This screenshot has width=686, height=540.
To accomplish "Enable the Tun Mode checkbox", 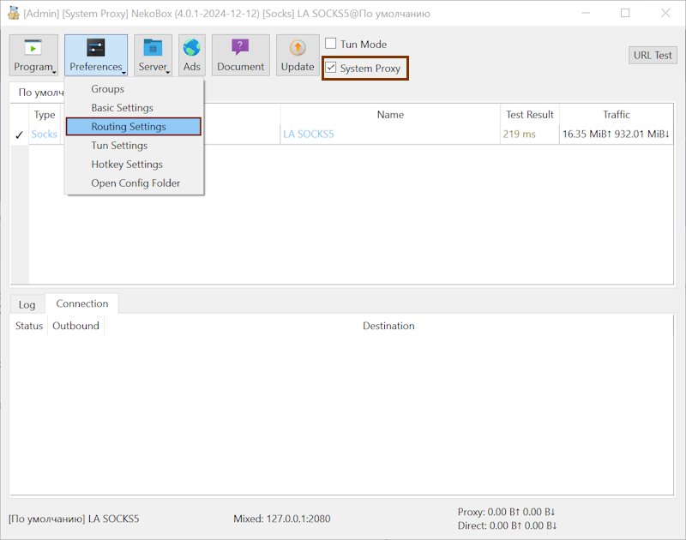I will pyautogui.click(x=331, y=44).
